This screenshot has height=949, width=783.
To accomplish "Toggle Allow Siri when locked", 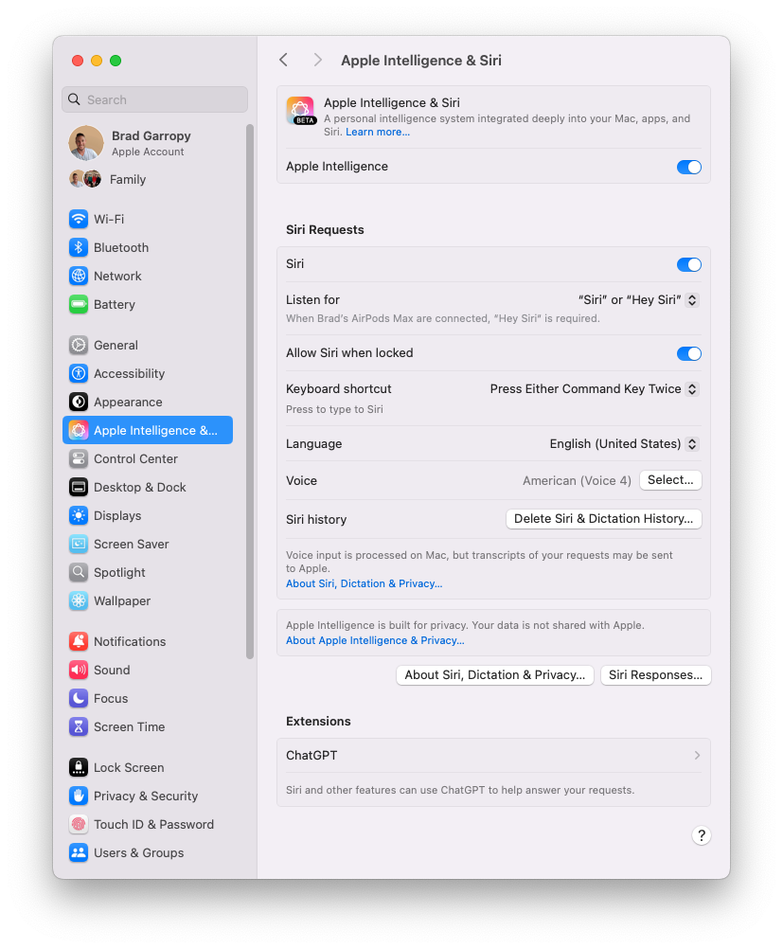I will coord(688,353).
